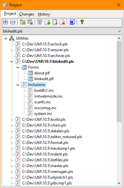Image resolution: width=124 pixels, height=188 pixels.
Task: Click the remove folder icon with gray X
Action: (30, 22)
